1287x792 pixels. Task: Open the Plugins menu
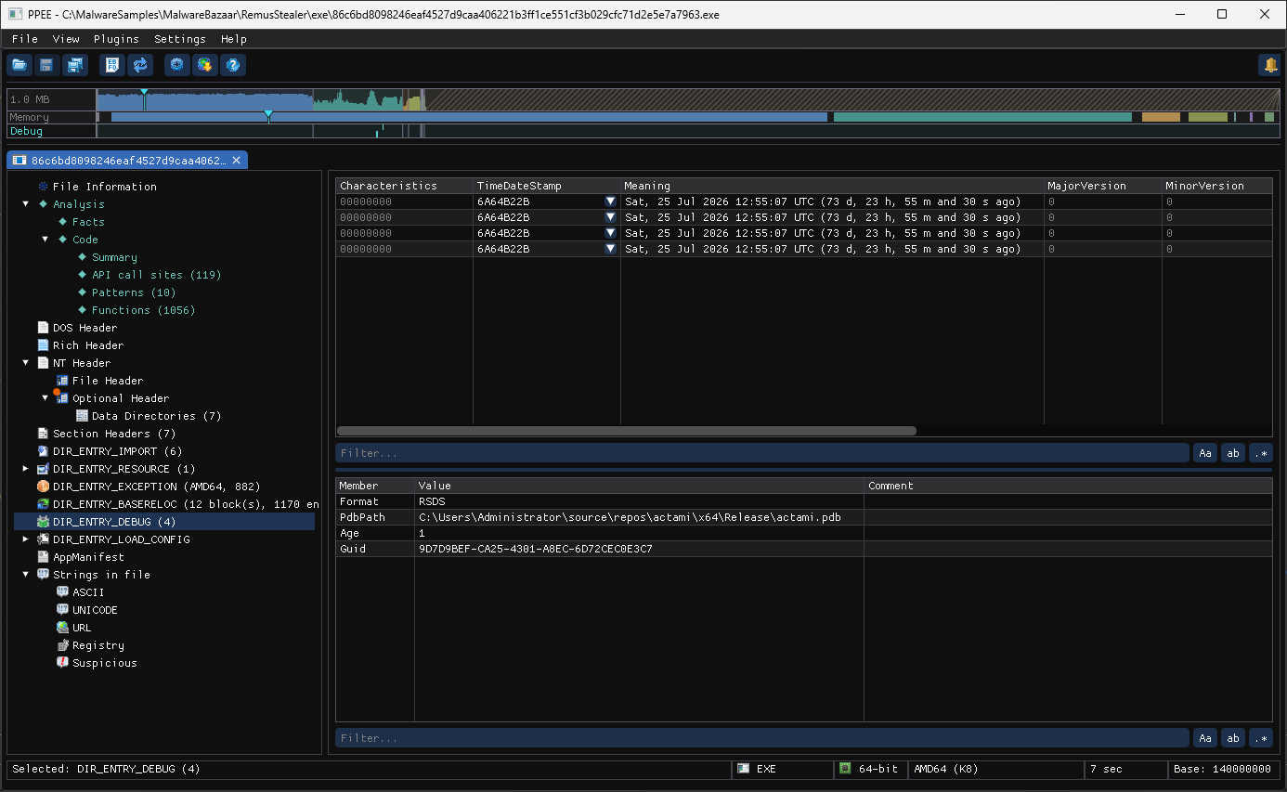pyautogui.click(x=116, y=39)
